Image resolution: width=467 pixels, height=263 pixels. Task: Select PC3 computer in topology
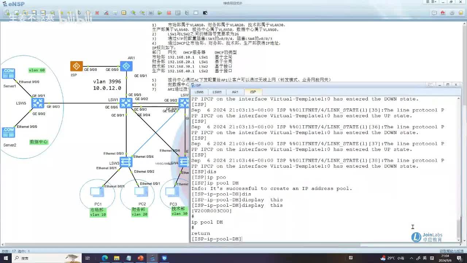172,192
